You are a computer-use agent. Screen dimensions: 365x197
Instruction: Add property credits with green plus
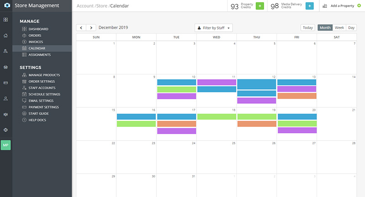(260, 6)
